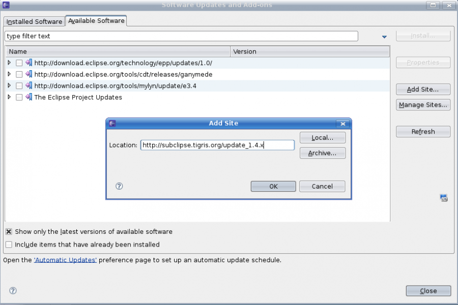458x305 pixels.
Task: Click the site icon beside the mylyn/update/e3.4 URL
Action: click(x=28, y=86)
